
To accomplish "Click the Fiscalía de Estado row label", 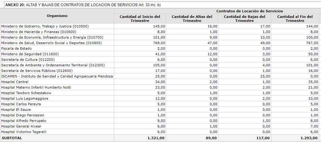I will (16, 48).
